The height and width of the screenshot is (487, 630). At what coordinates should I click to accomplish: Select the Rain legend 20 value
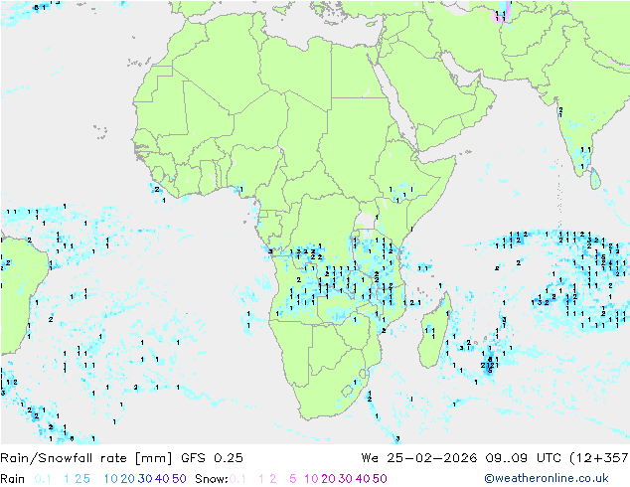pyautogui.click(x=128, y=479)
